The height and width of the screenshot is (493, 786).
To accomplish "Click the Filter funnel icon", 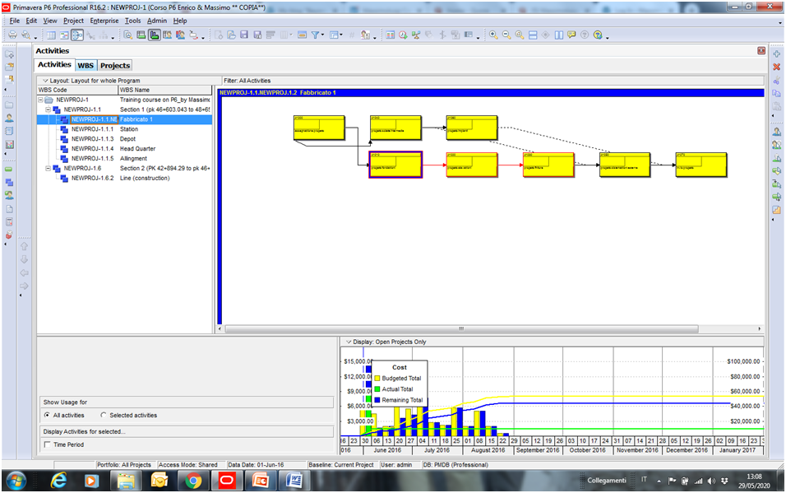I will point(315,35).
